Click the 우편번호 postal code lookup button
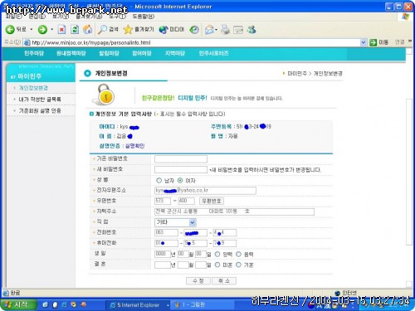 click(212, 201)
